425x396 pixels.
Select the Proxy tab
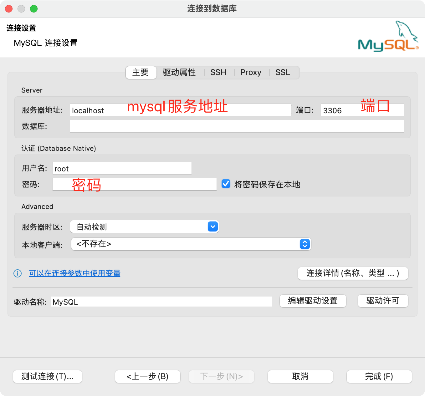point(251,73)
